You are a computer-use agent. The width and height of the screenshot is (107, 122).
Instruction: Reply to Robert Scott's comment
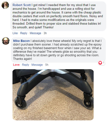pos(24,33)
